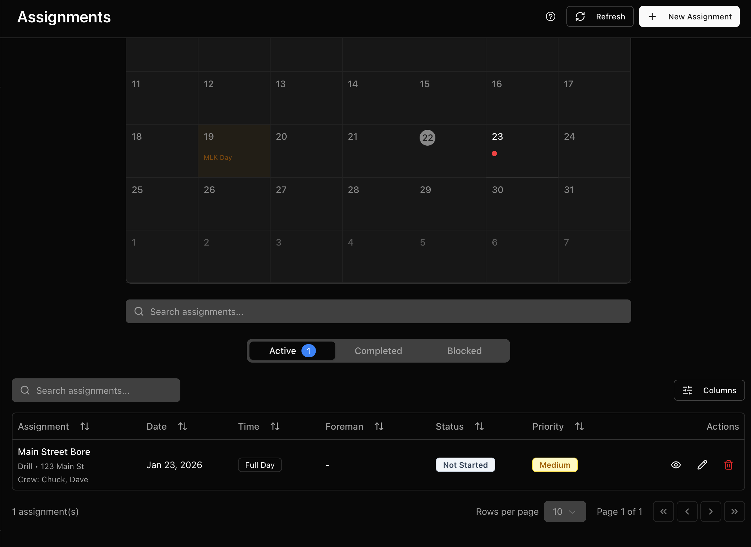Click the Search assignments input field
Screen dimensions: 751x547
click(x=378, y=311)
